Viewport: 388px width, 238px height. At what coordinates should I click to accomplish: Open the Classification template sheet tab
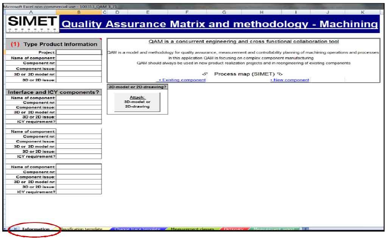click(82, 229)
